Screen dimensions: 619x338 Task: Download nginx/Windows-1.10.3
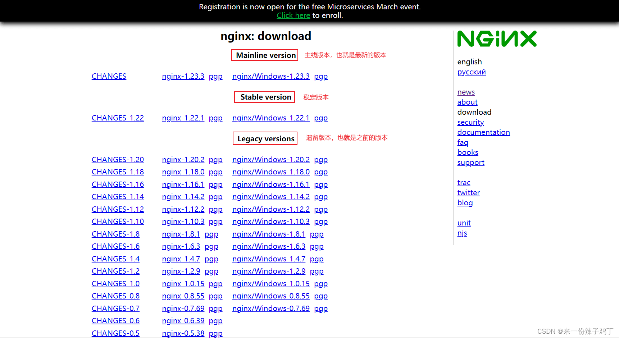click(x=271, y=221)
